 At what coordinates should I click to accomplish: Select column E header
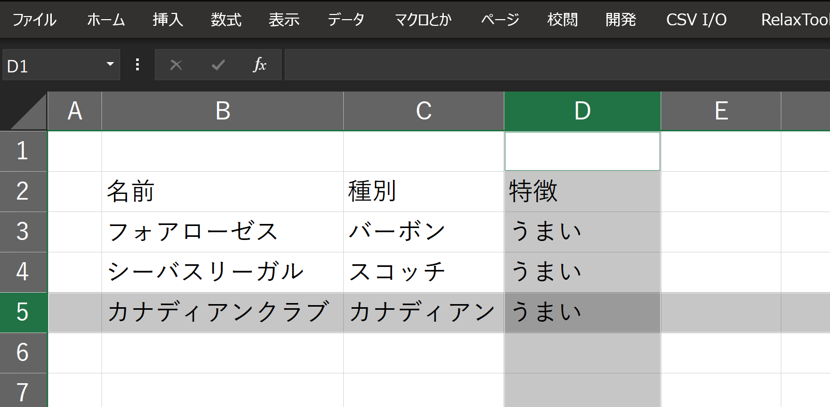(x=721, y=111)
